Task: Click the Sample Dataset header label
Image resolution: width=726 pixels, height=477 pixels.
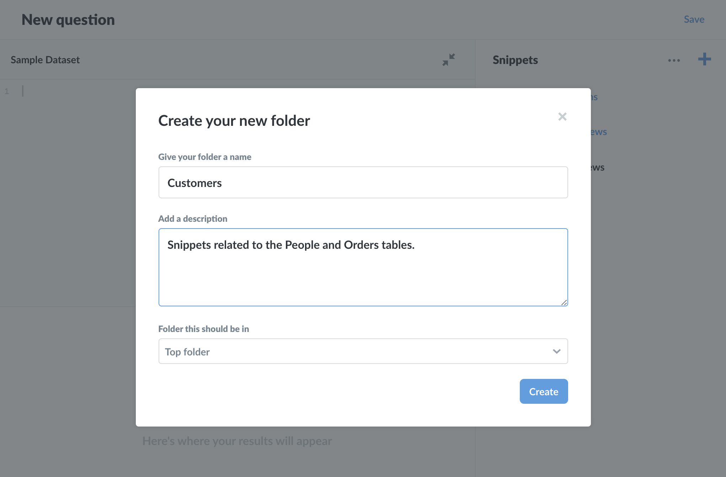Action: [x=45, y=59]
